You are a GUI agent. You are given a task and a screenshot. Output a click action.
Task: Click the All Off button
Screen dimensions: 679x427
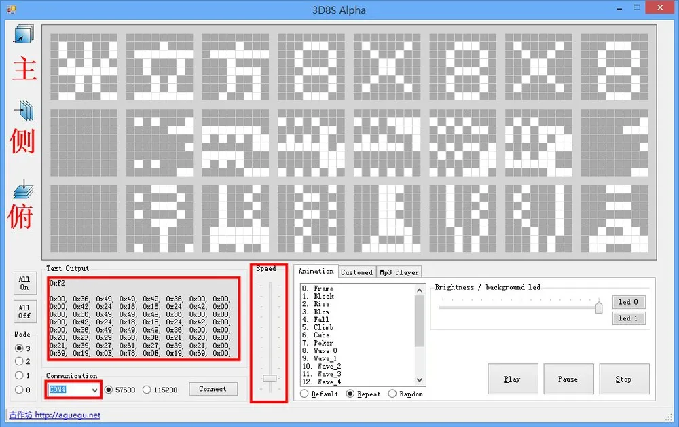click(x=24, y=312)
